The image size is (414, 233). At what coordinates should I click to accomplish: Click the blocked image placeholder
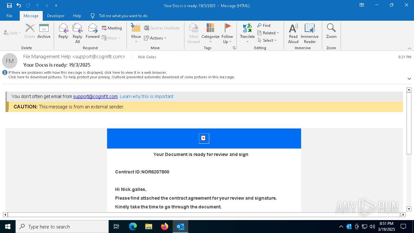(204, 139)
